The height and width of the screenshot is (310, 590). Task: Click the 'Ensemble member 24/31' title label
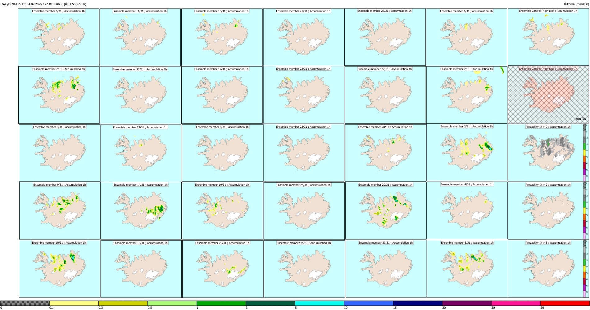[x=303, y=185]
